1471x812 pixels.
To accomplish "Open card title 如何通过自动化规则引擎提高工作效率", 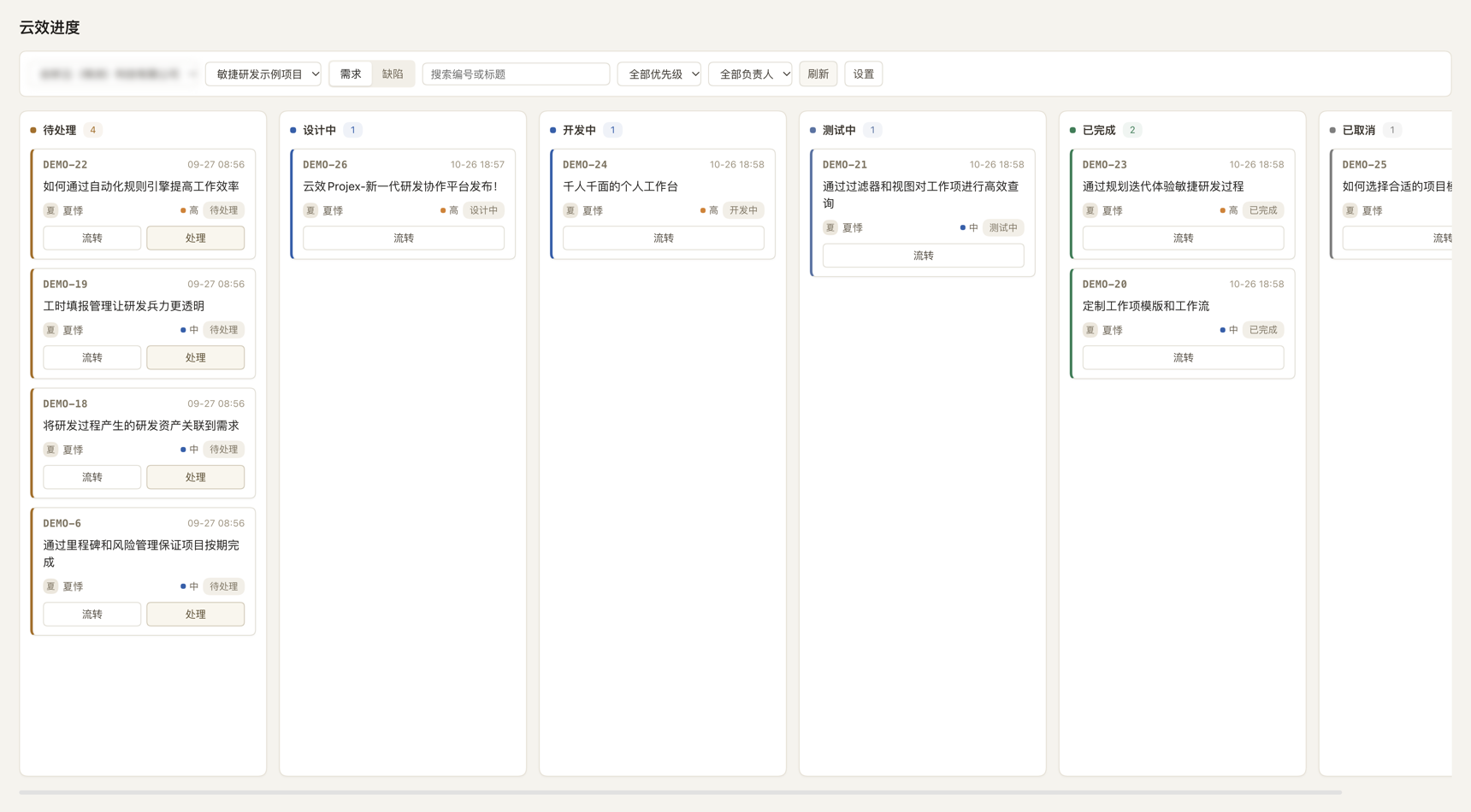I will click(141, 186).
